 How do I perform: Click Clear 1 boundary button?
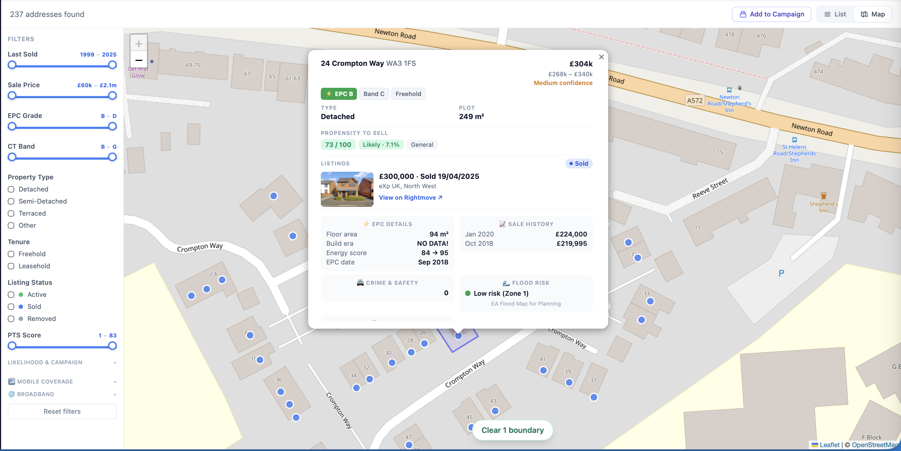point(512,430)
